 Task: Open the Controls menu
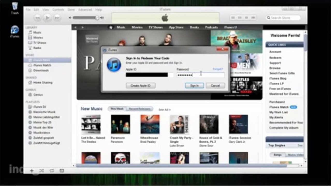58,10
